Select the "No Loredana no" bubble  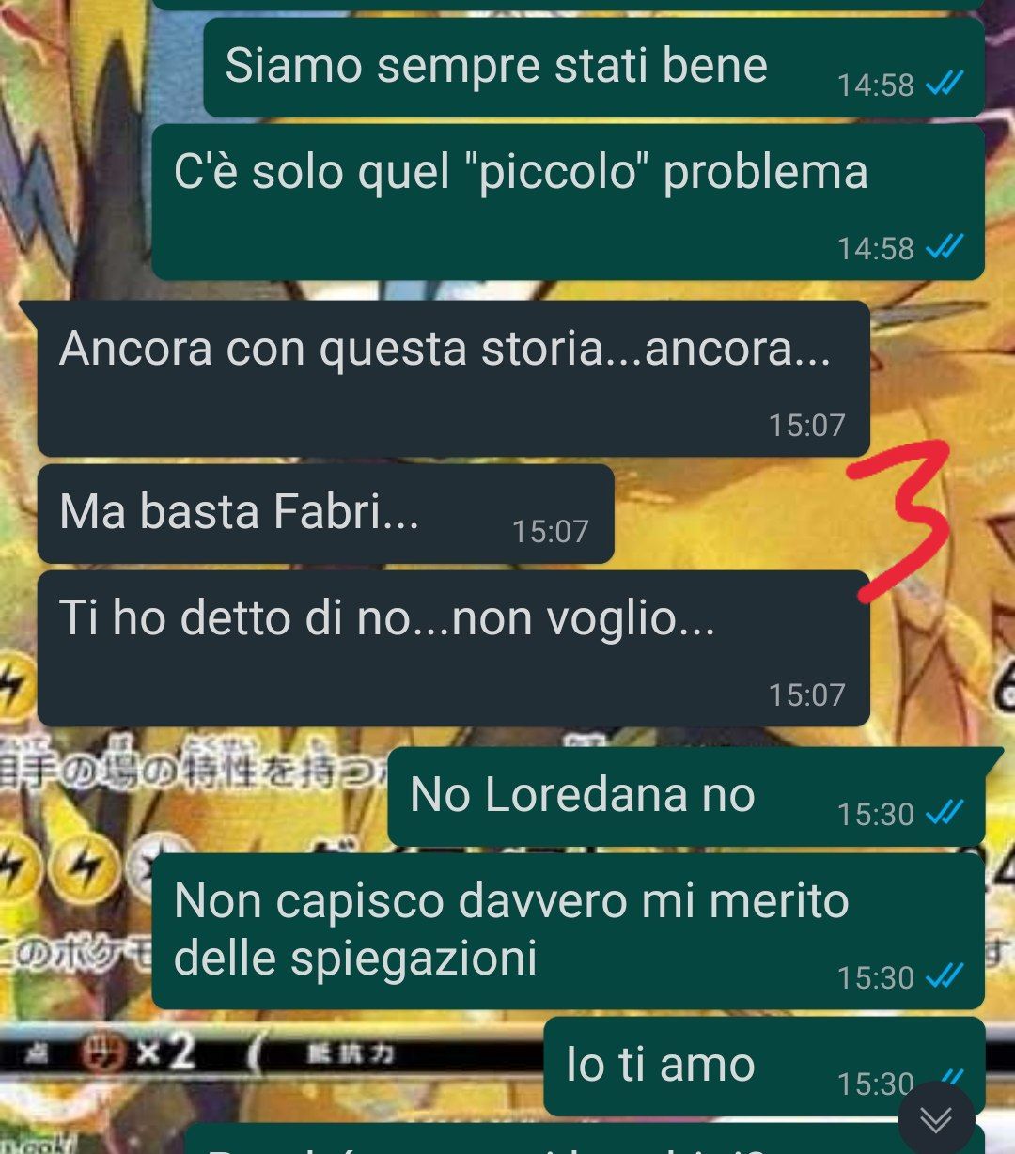pos(686,797)
